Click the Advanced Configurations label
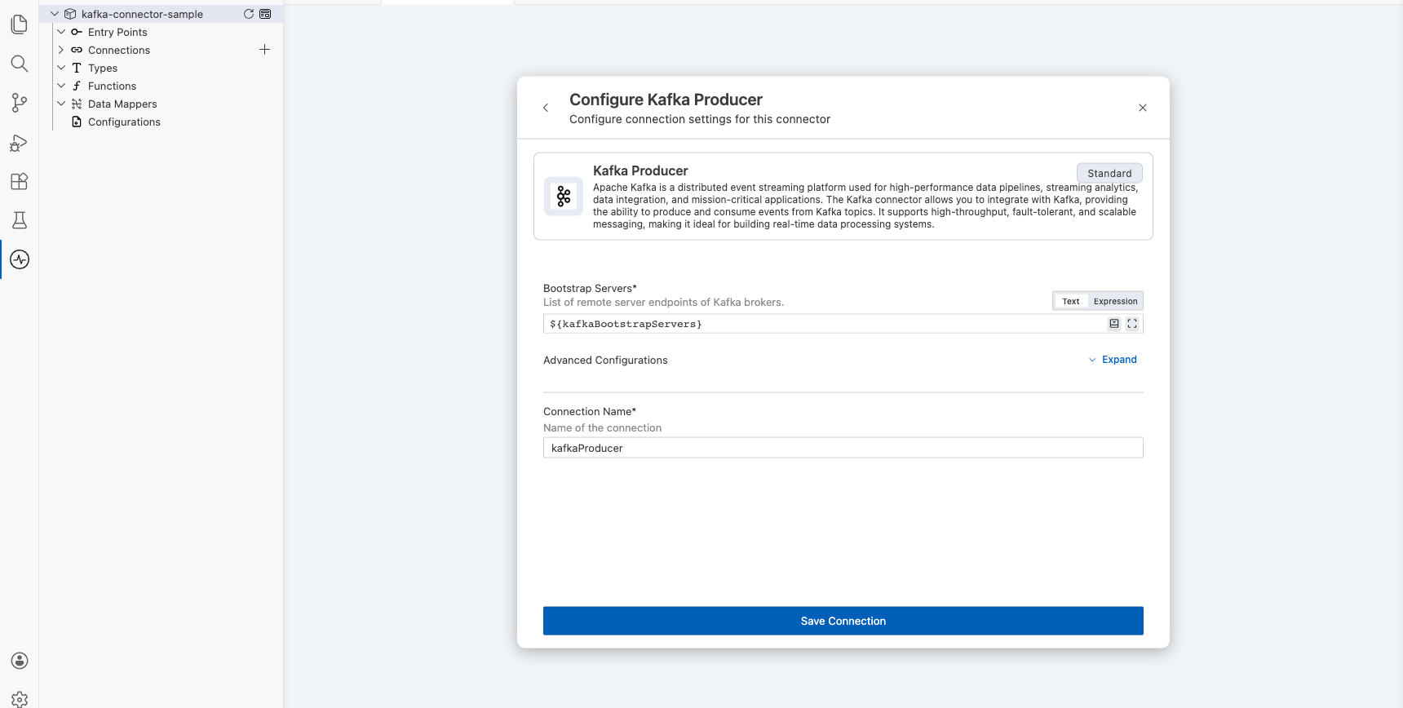The image size is (1403, 708). tap(605, 360)
